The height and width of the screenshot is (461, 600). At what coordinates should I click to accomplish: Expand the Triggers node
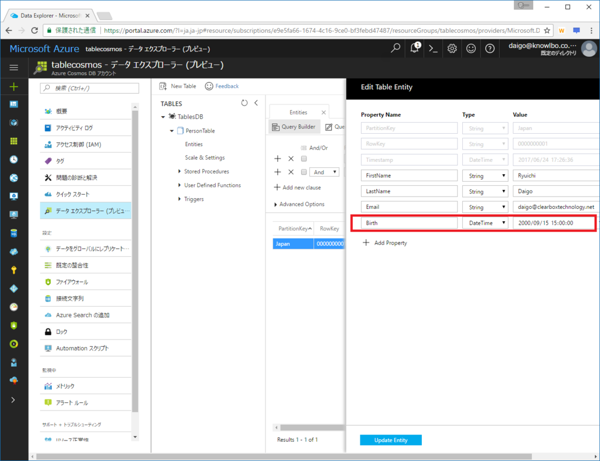tap(179, 199)
